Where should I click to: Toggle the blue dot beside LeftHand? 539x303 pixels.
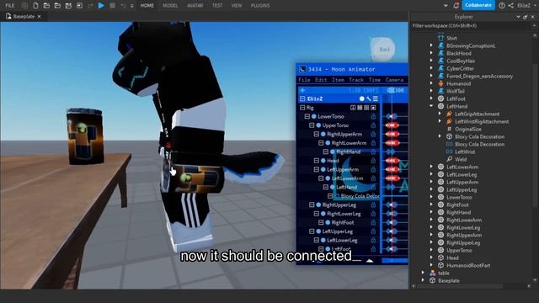pos(333,187)
